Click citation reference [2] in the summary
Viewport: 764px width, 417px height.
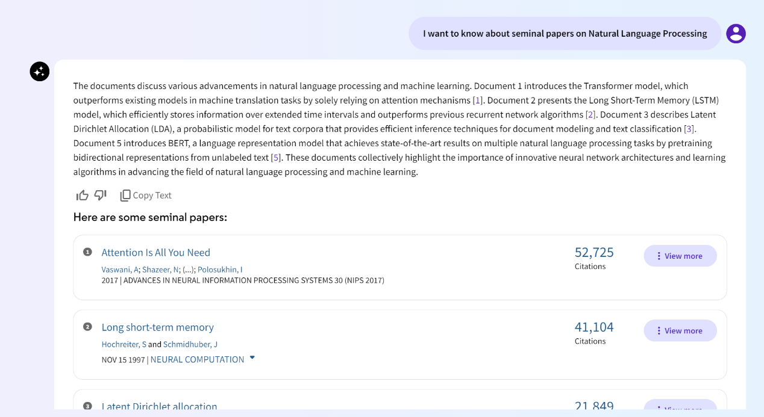point(590,115)
